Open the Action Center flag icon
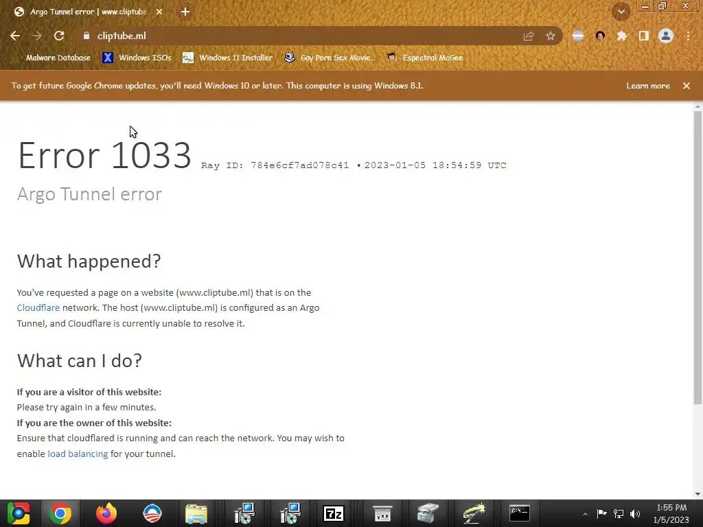The height and width of the screenshot is (527, 703). (x=601, y=513)
